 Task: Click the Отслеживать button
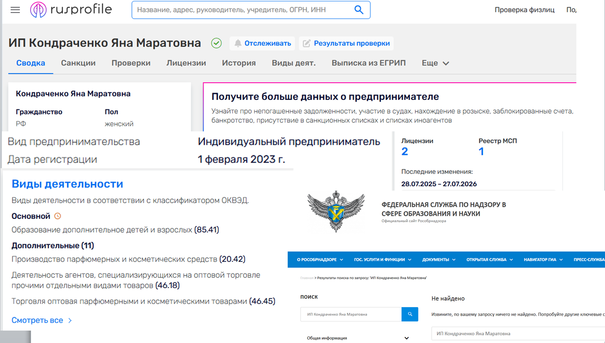pos(262,43)
